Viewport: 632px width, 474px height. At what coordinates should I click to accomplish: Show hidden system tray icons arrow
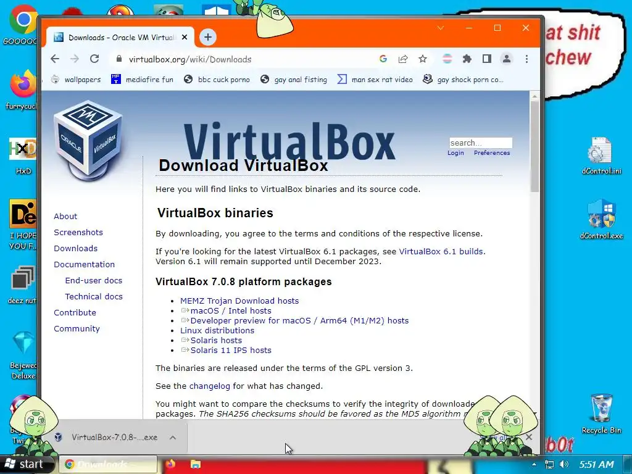click(x=534, y=464)
